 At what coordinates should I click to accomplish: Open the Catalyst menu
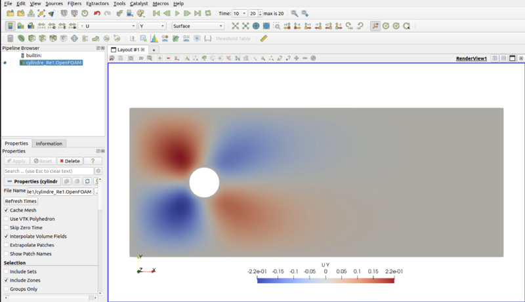coord(139,3)
